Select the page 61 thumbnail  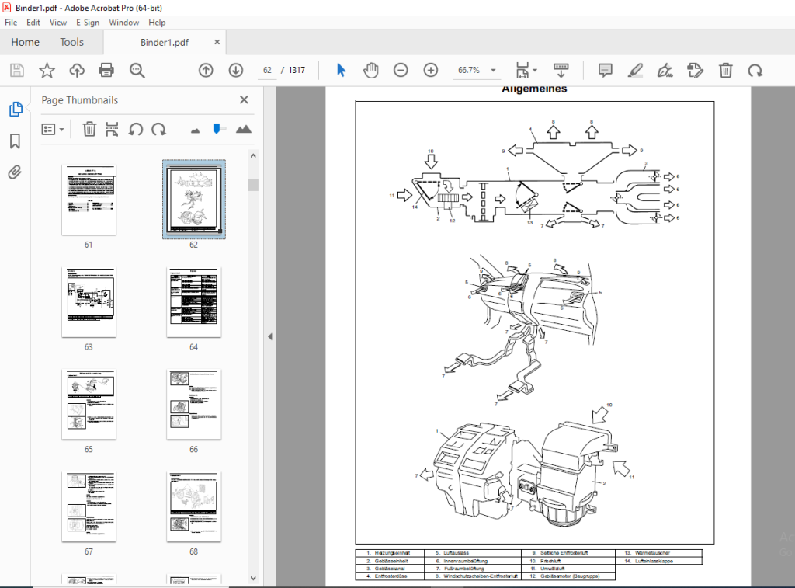pyautogui.click(x=89, y=200)
